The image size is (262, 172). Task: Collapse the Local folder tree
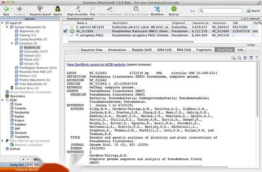[2, 23]
